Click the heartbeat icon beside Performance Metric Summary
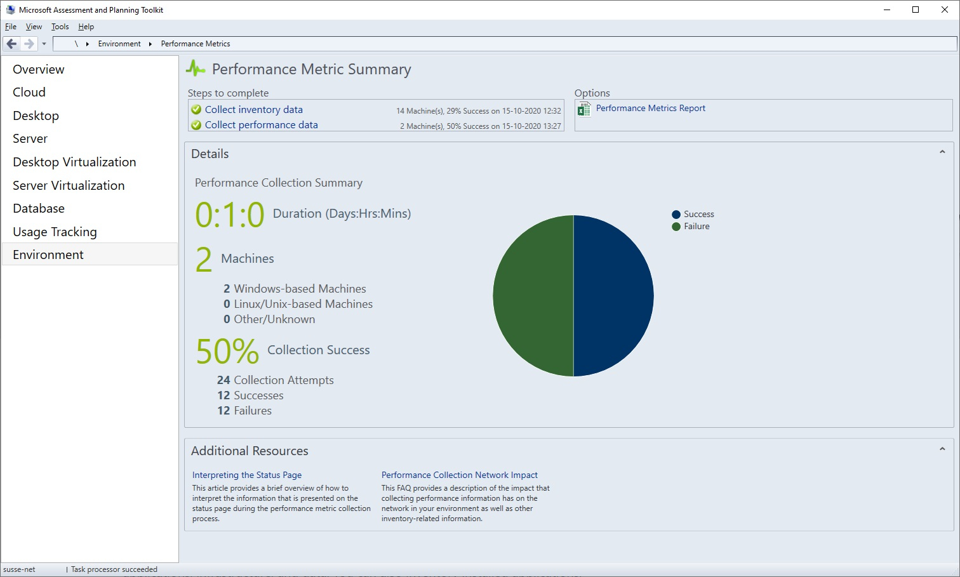 point(196,68)
